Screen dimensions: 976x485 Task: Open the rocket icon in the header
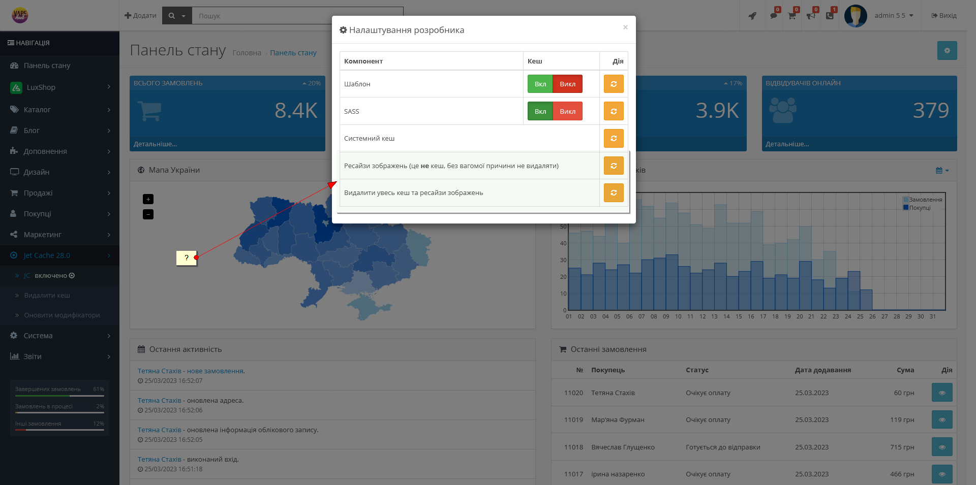tap(752, 16)
